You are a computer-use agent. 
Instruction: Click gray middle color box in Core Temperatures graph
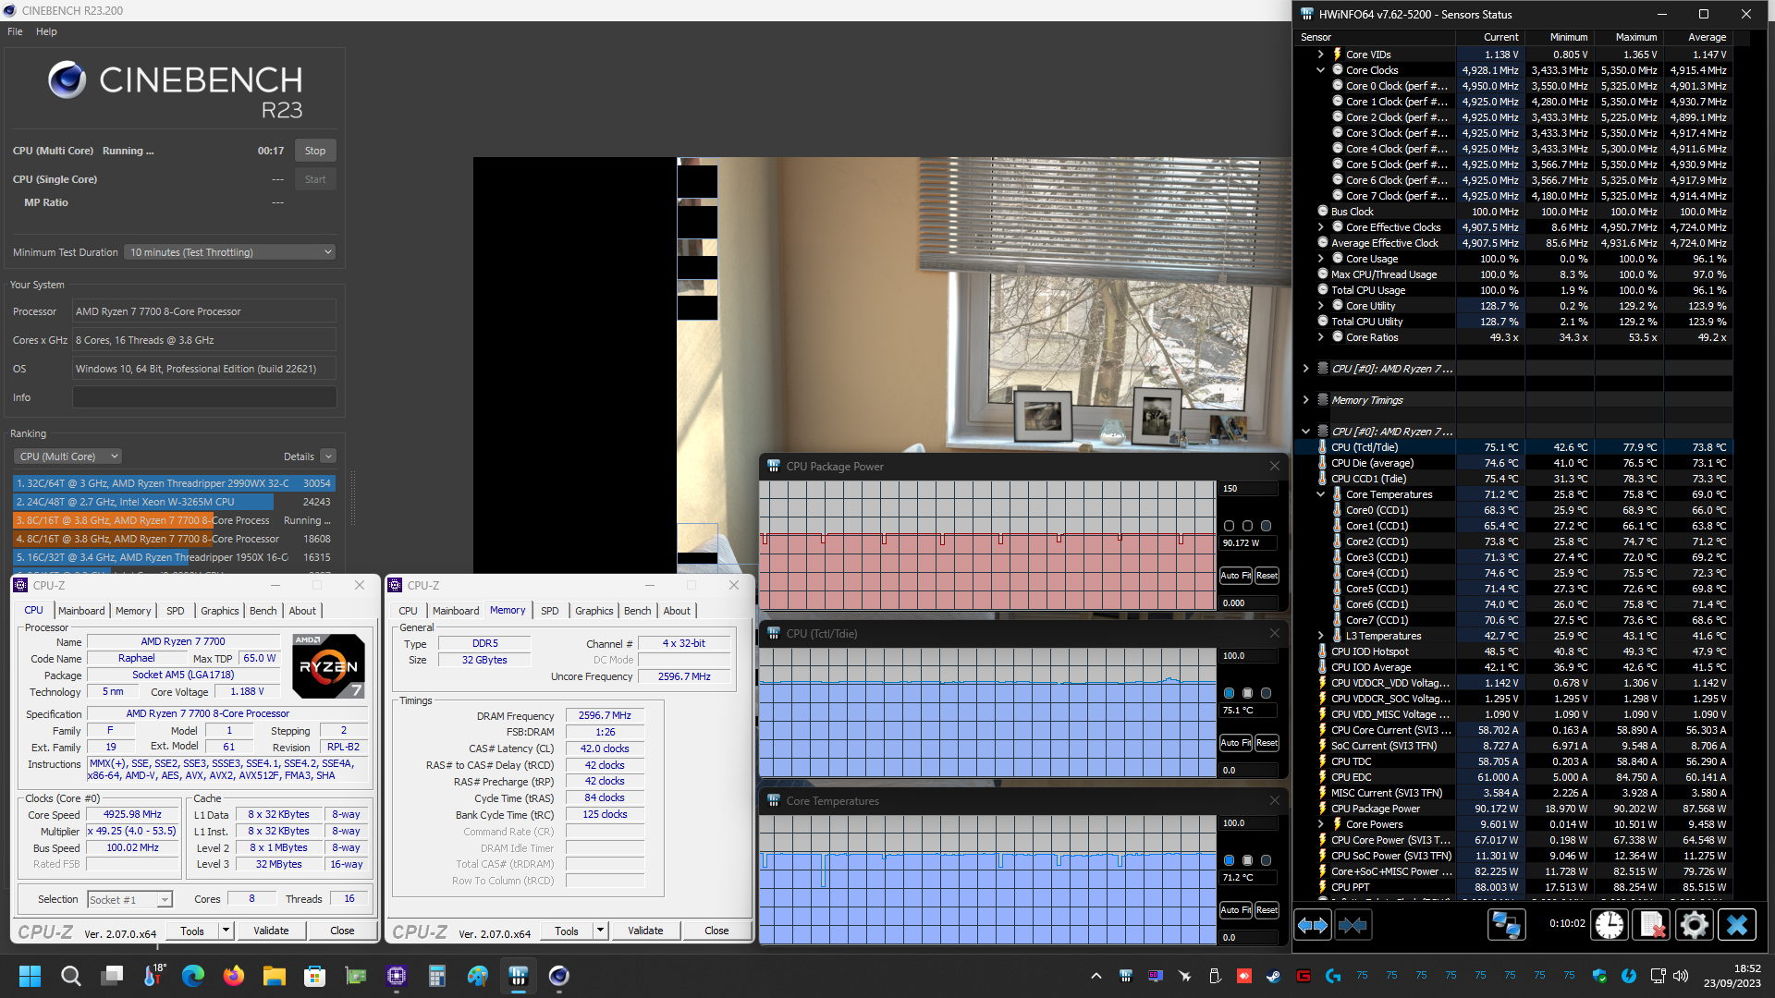(x=1247, y=860)
